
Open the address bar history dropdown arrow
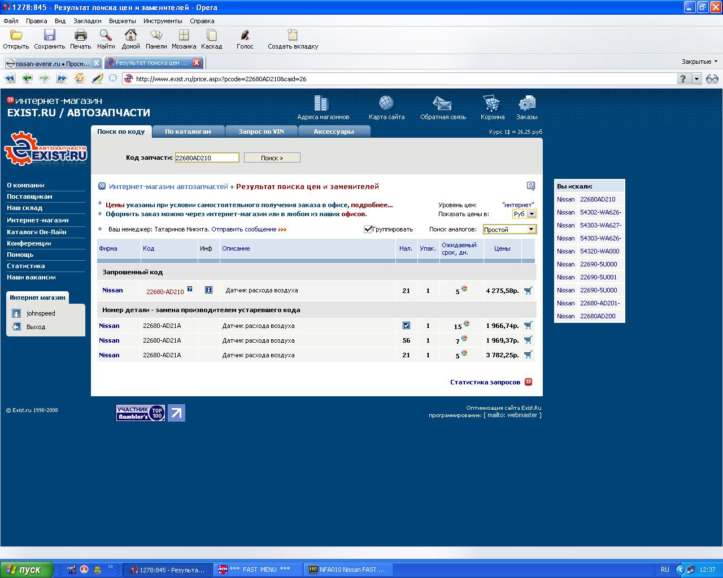pyautogui.click(x=696, y=79)
